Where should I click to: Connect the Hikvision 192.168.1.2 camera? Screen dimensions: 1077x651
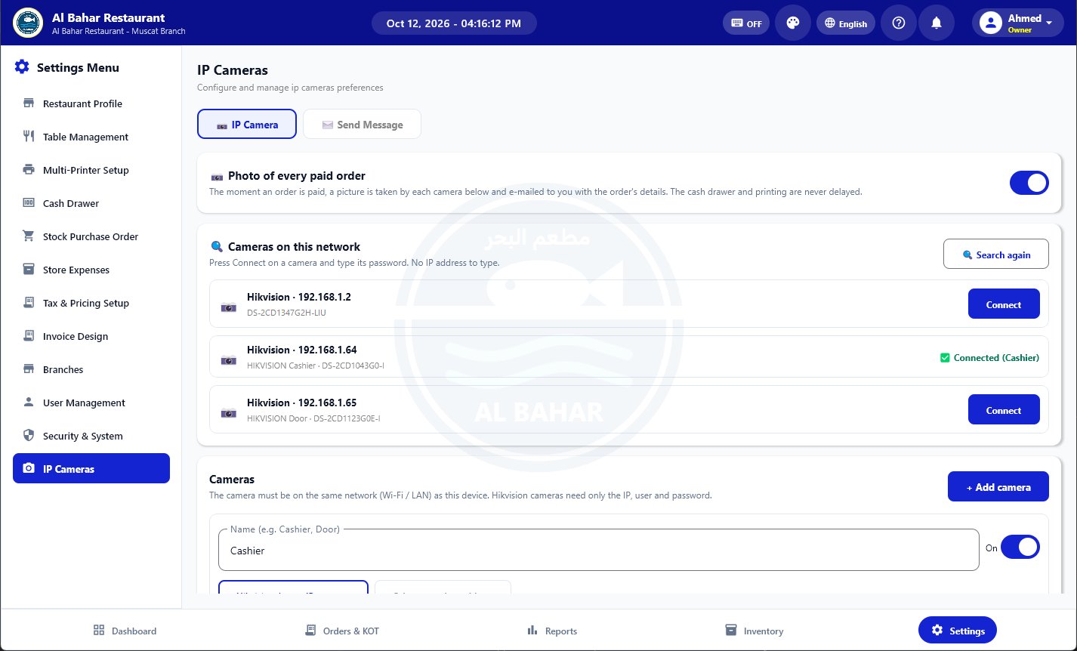click(1004, 304)
